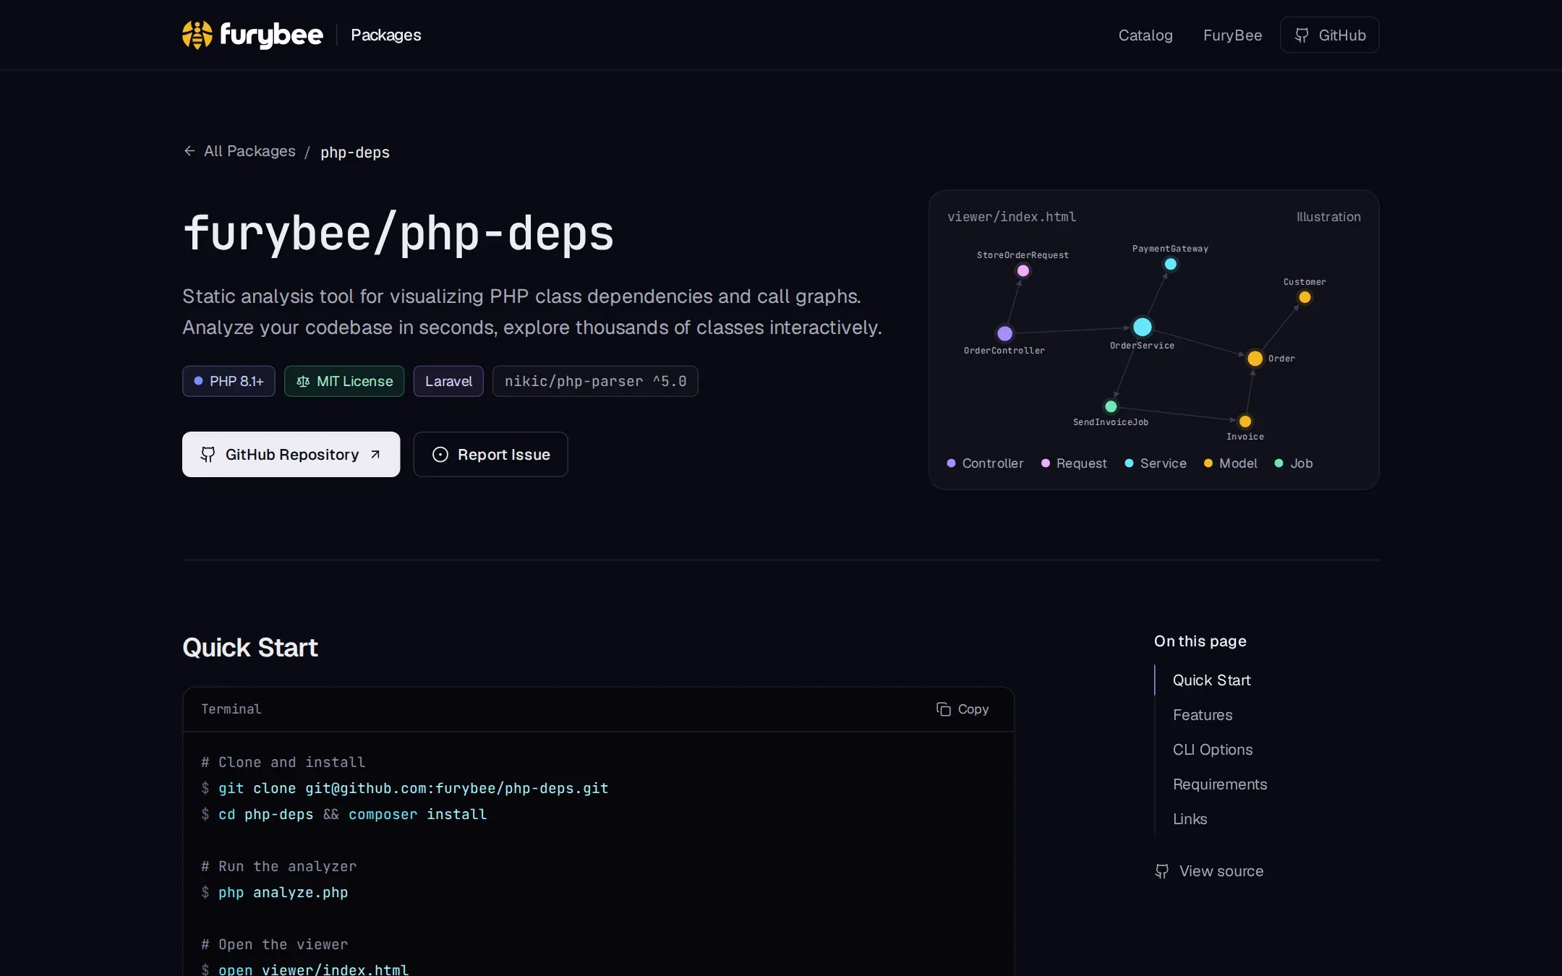Viewport: 1562px width, 976px height.
Task: Jump to Features in the page outline
Action: tap(1202, 714)
